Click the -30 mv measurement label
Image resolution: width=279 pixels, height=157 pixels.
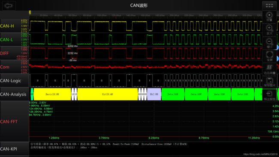coord(73,60)
